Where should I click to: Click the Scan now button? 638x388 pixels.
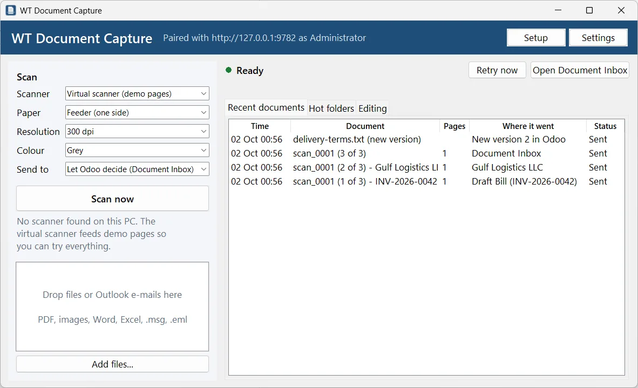tap(112, 199)
